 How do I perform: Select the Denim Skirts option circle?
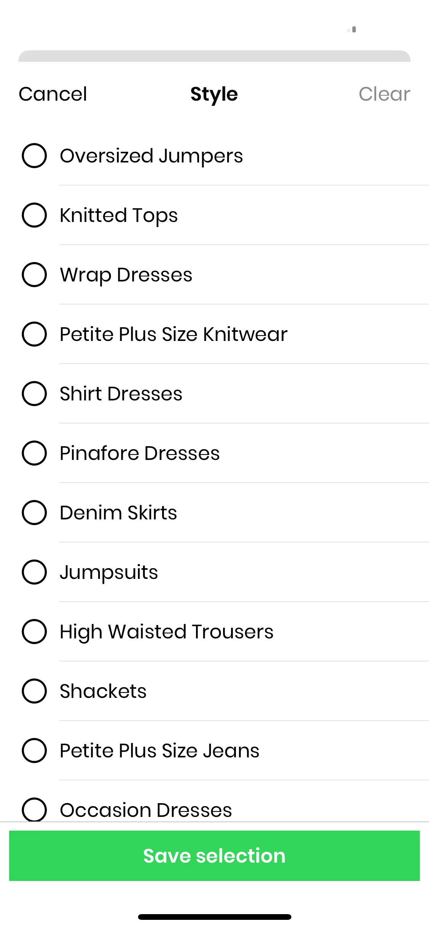coord(34,513)
